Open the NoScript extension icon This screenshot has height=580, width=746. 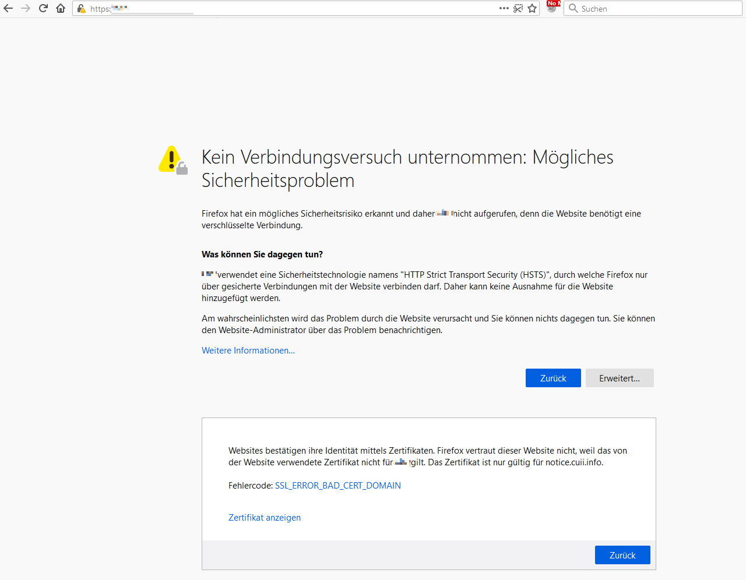click(553, 8)
